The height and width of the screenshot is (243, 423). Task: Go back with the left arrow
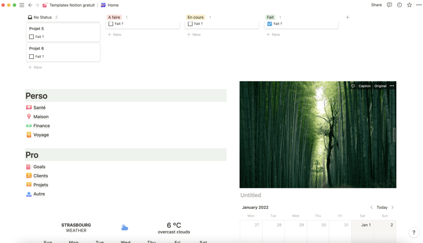30,5
